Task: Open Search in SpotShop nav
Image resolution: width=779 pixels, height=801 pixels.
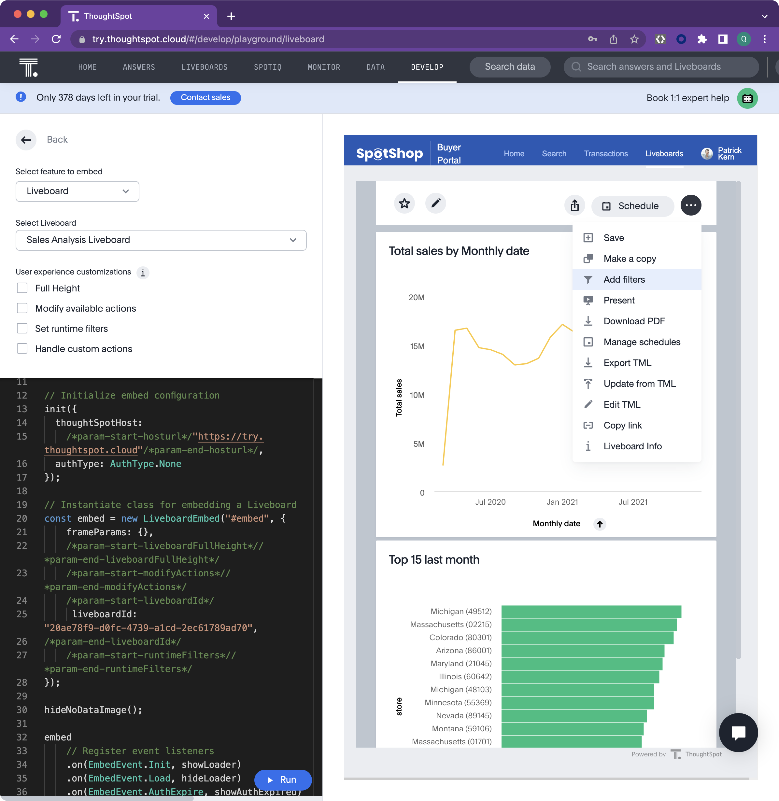Action: point(554,154)
